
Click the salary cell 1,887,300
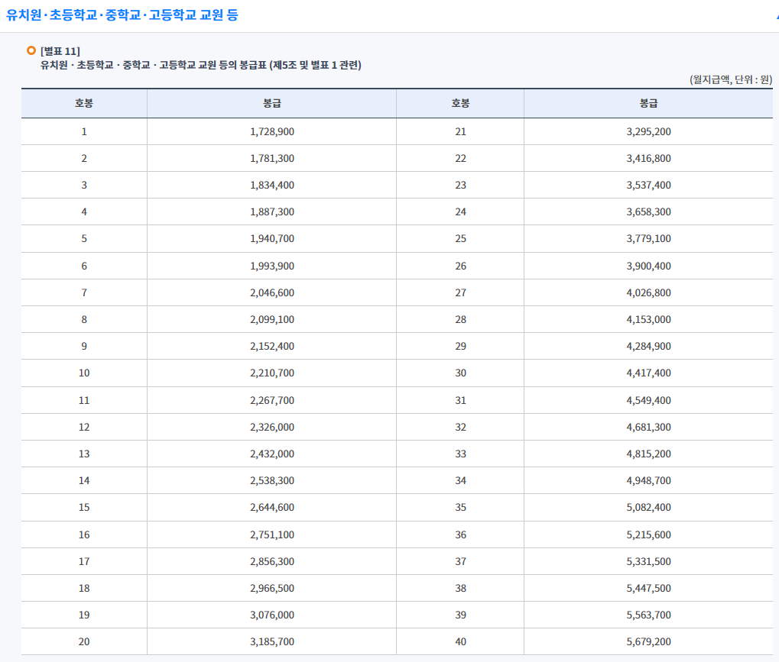[x=271, y=212]
